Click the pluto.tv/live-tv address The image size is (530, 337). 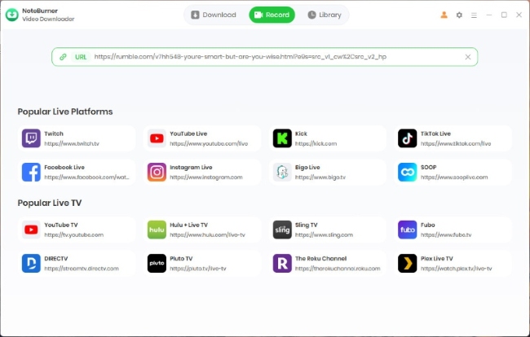coord(198,269)
